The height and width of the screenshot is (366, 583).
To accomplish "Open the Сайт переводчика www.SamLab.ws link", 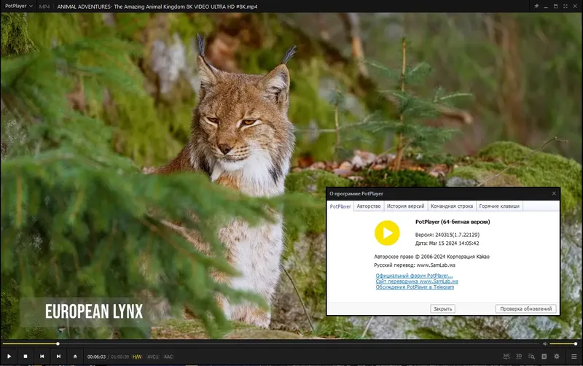I will 417,281.
